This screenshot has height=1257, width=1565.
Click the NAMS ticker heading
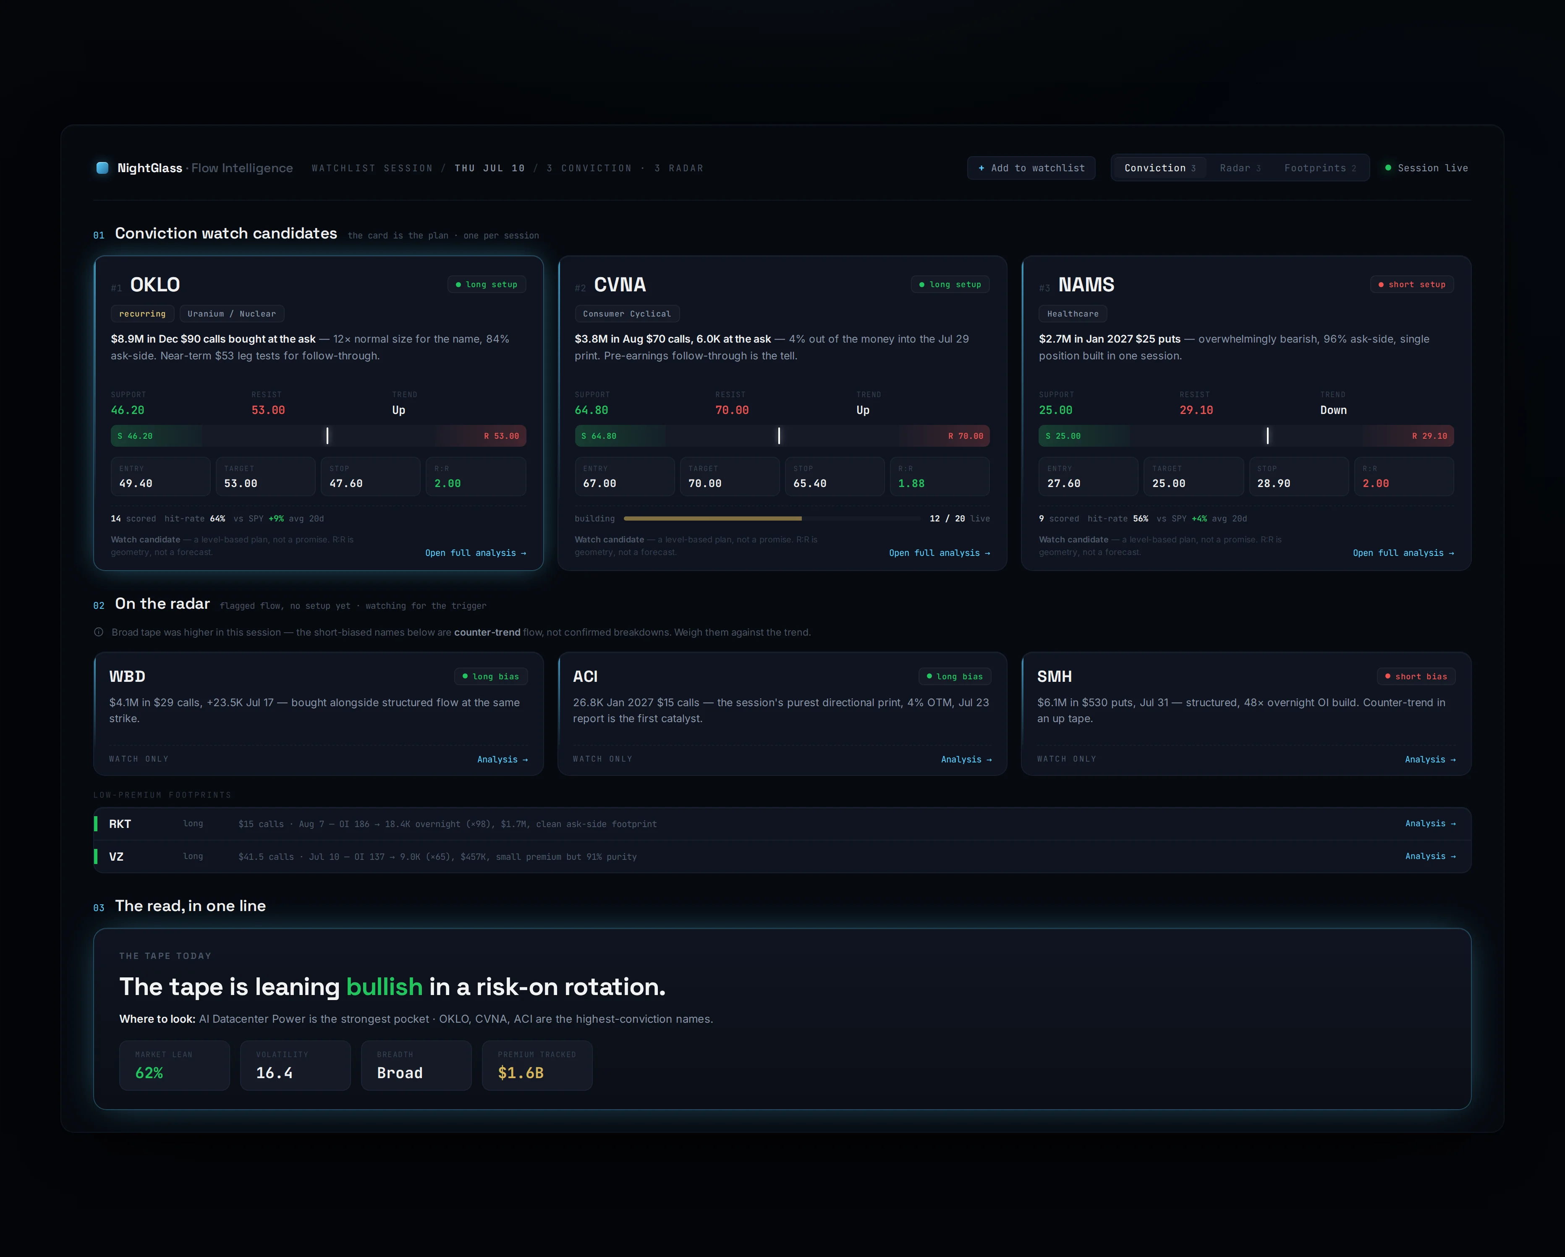coord(1086,285)
